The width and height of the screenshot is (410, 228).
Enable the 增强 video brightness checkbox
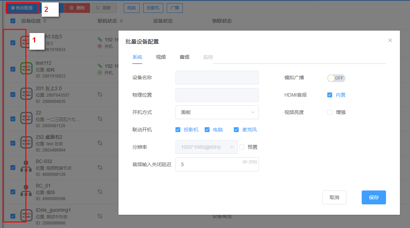click(x=330, y=112)
